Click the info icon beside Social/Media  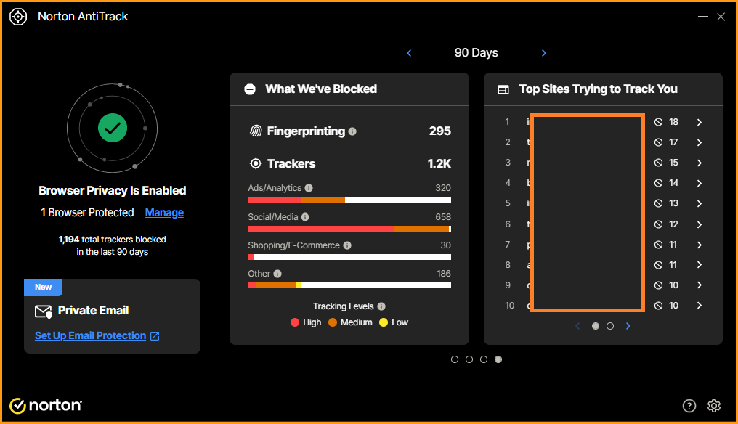click(x=305, y=216)
